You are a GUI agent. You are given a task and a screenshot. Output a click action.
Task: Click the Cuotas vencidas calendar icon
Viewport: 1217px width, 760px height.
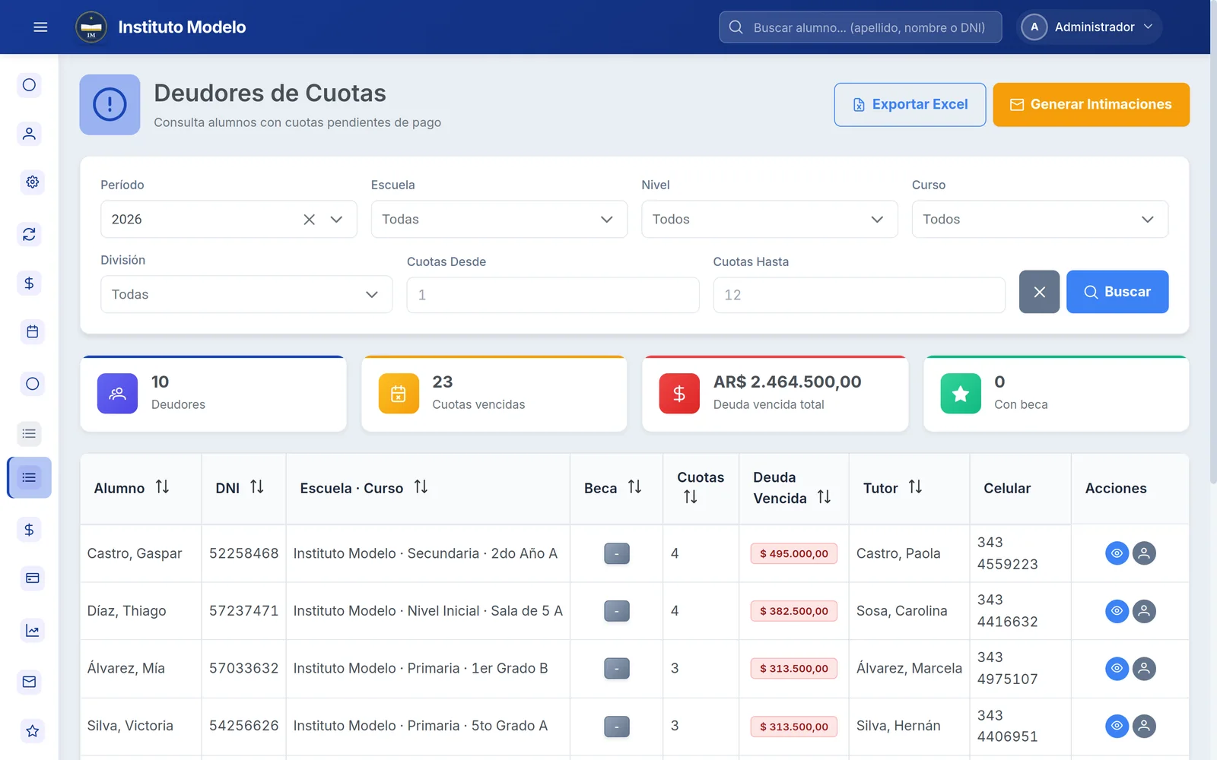tap(399, 394)
